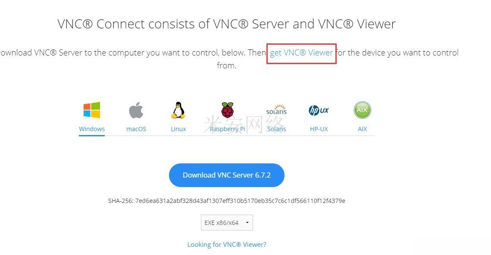The image size is (491, 255).
Task: Open the Solaris text tab
Action: [276, 129]
